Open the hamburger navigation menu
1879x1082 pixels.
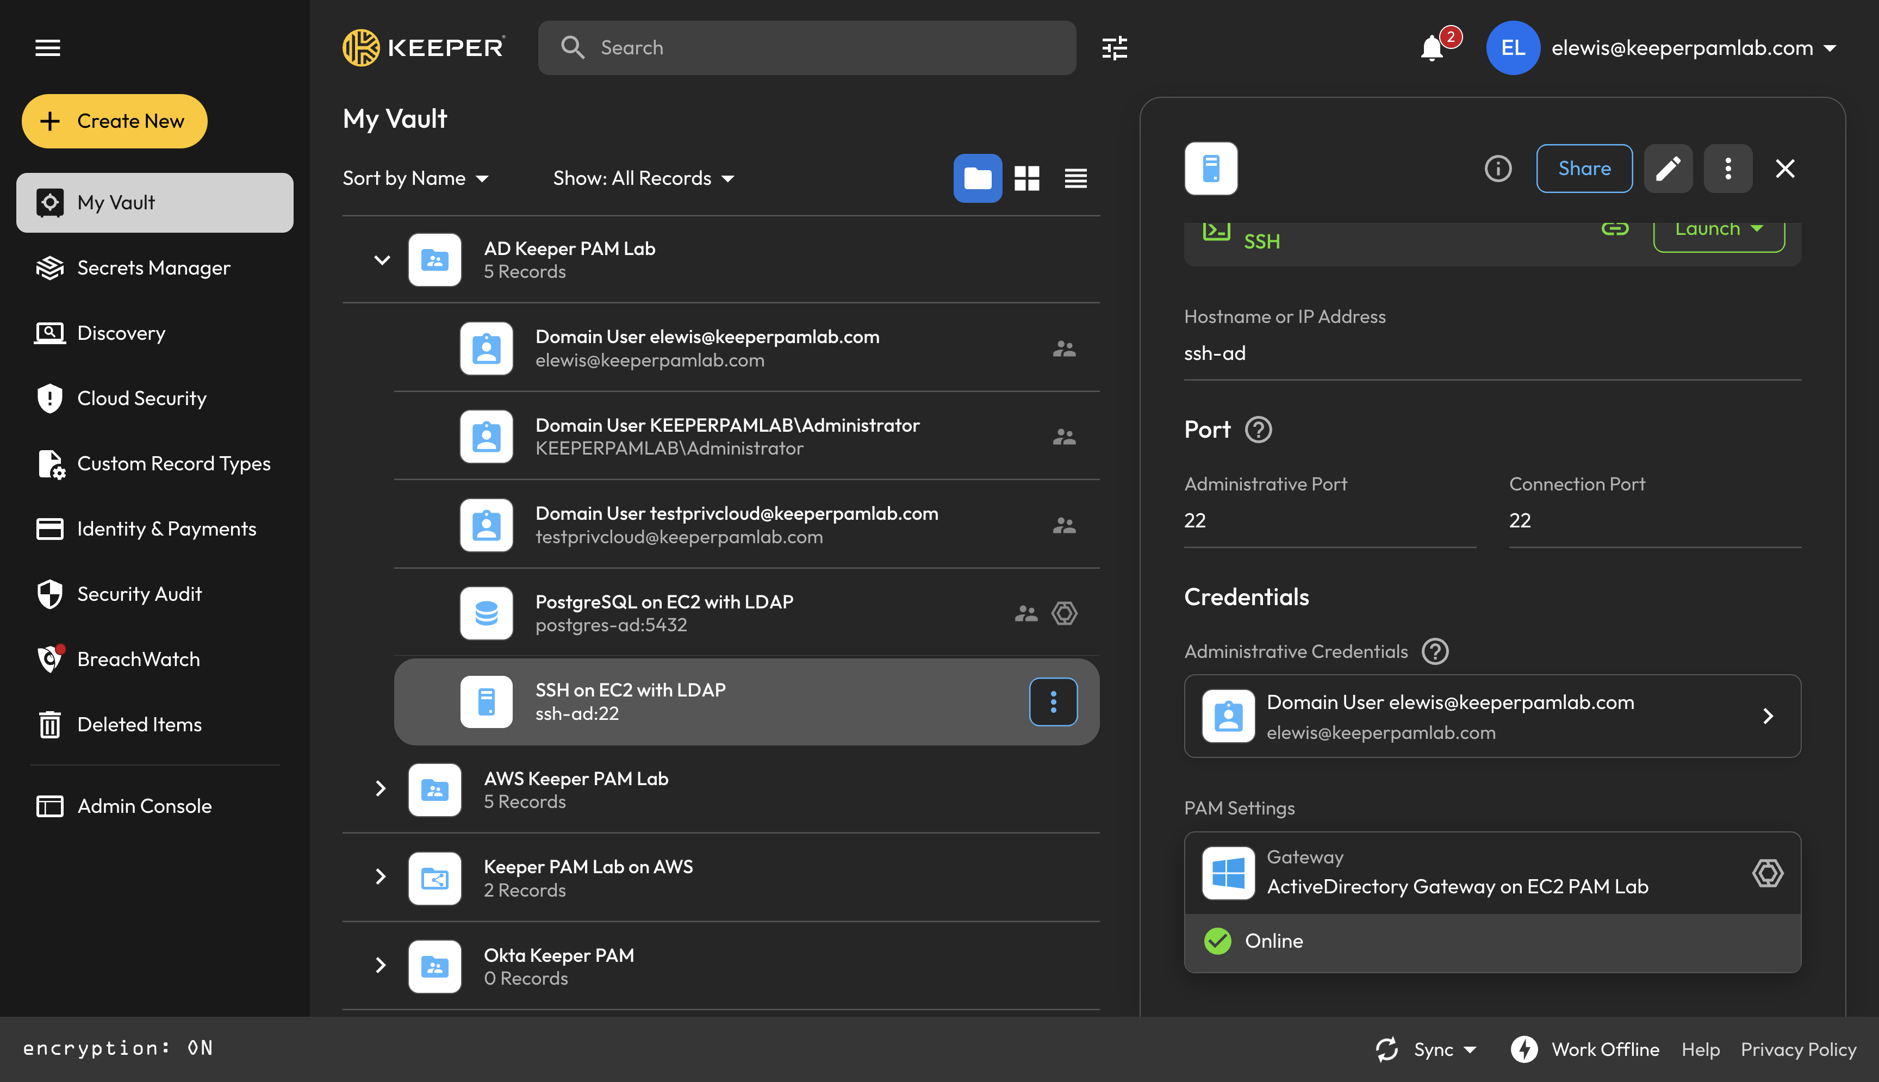tap(48, 47)
